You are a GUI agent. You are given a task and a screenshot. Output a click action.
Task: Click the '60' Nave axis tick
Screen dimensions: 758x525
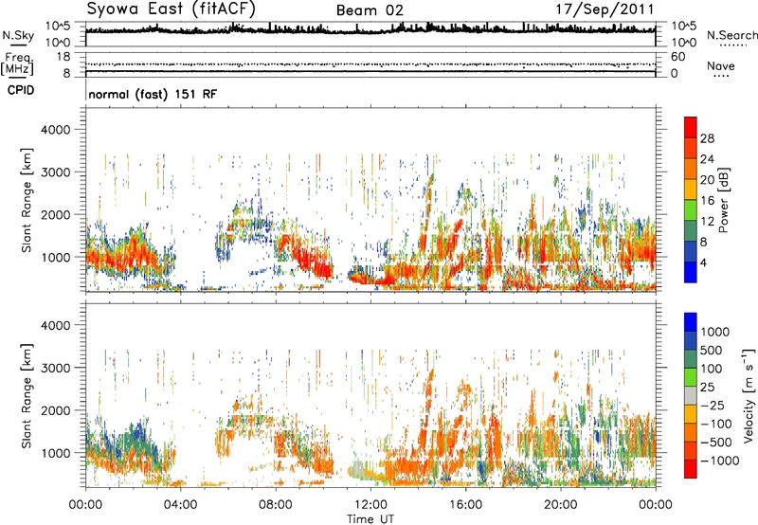tap(677, 57)
